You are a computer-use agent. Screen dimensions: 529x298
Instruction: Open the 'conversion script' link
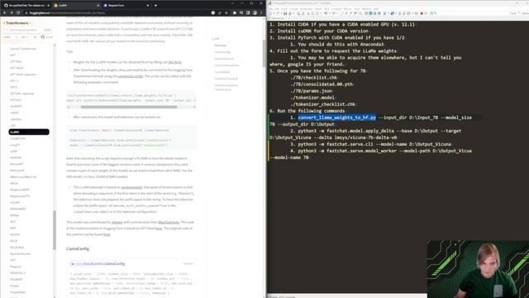click(x=131, y=76)
